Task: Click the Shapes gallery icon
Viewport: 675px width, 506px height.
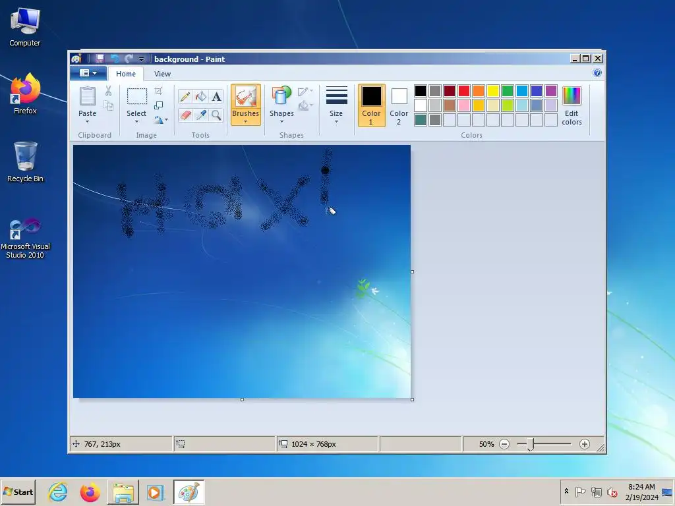Action: coord(281,96)
